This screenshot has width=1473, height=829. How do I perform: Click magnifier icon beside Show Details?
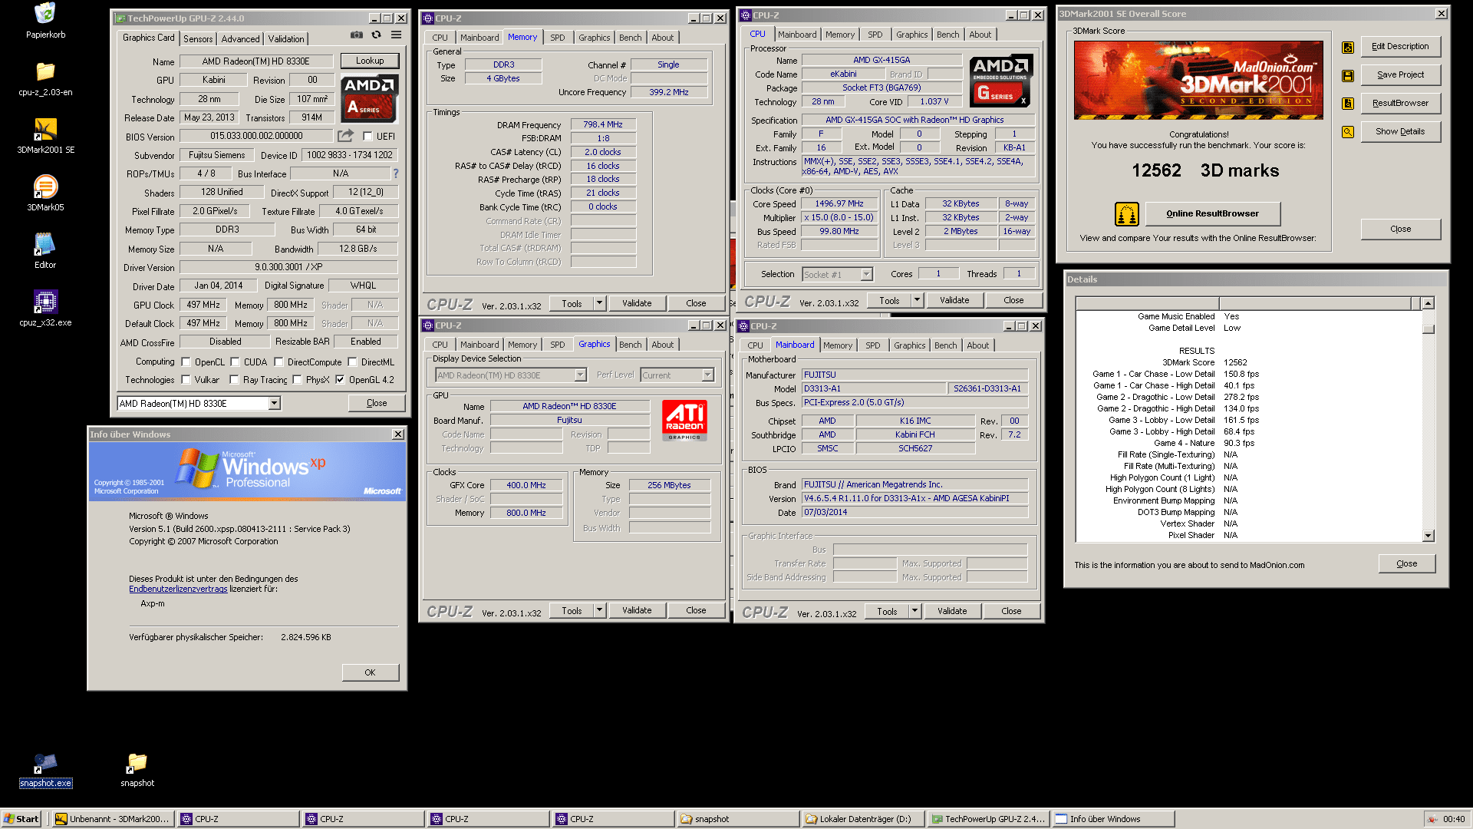click(1347, 132)
